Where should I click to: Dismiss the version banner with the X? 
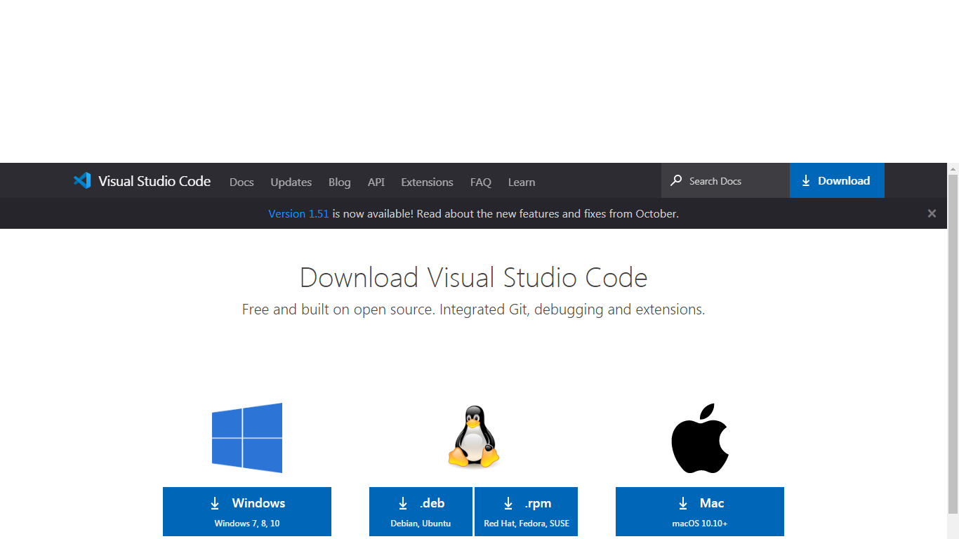pos(932,213)
